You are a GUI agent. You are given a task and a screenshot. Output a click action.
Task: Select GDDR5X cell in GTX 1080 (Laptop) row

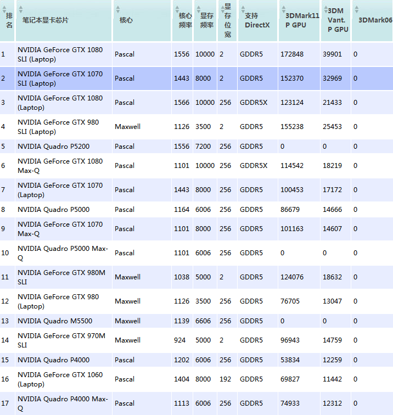(254, 103)
